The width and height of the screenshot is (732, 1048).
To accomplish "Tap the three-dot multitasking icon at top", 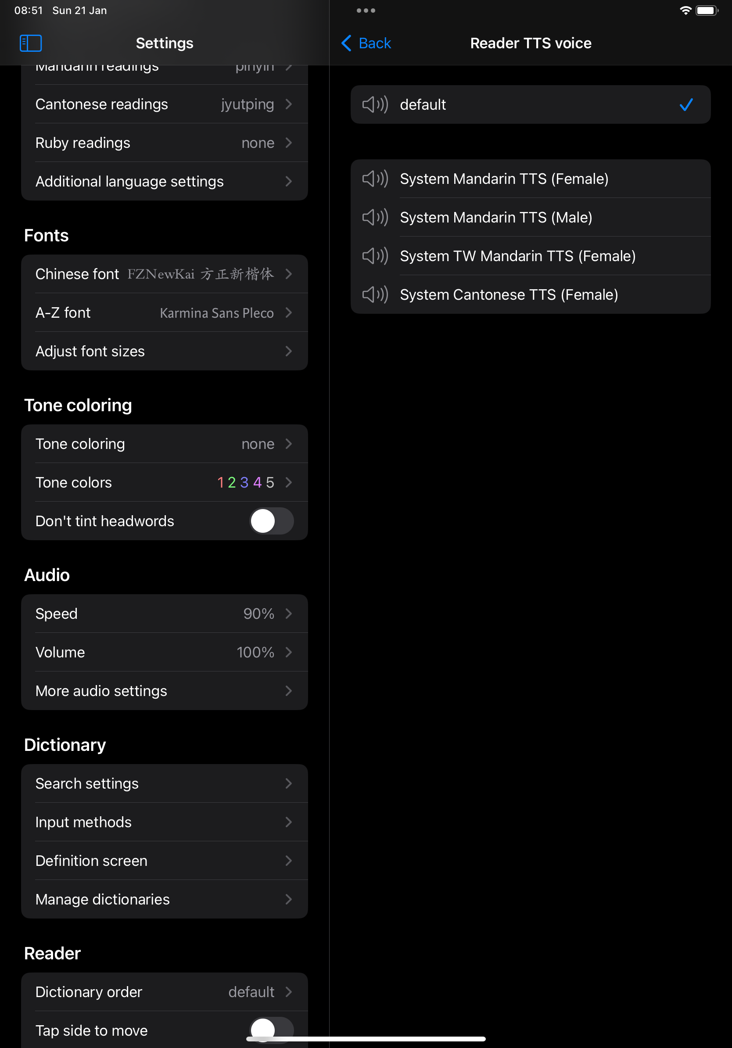I will (366, 11).
